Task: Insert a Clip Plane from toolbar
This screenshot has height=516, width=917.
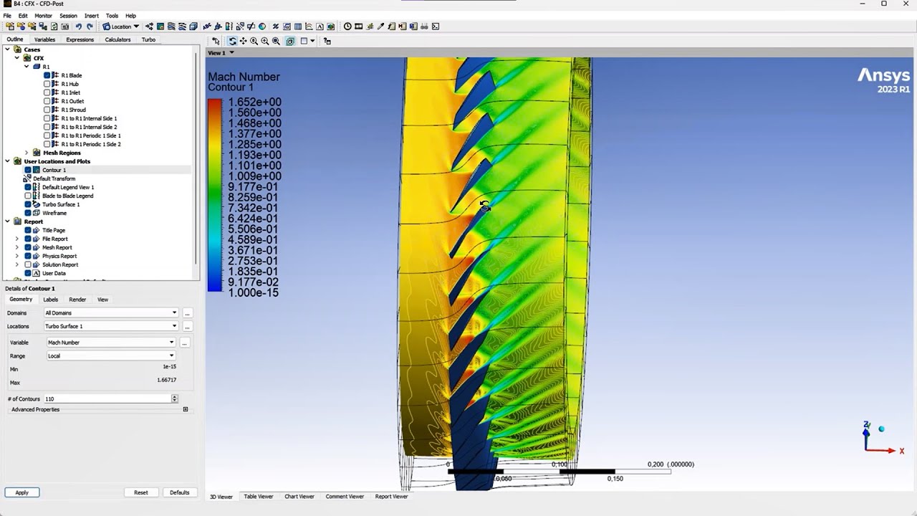Action: [251, 27]
